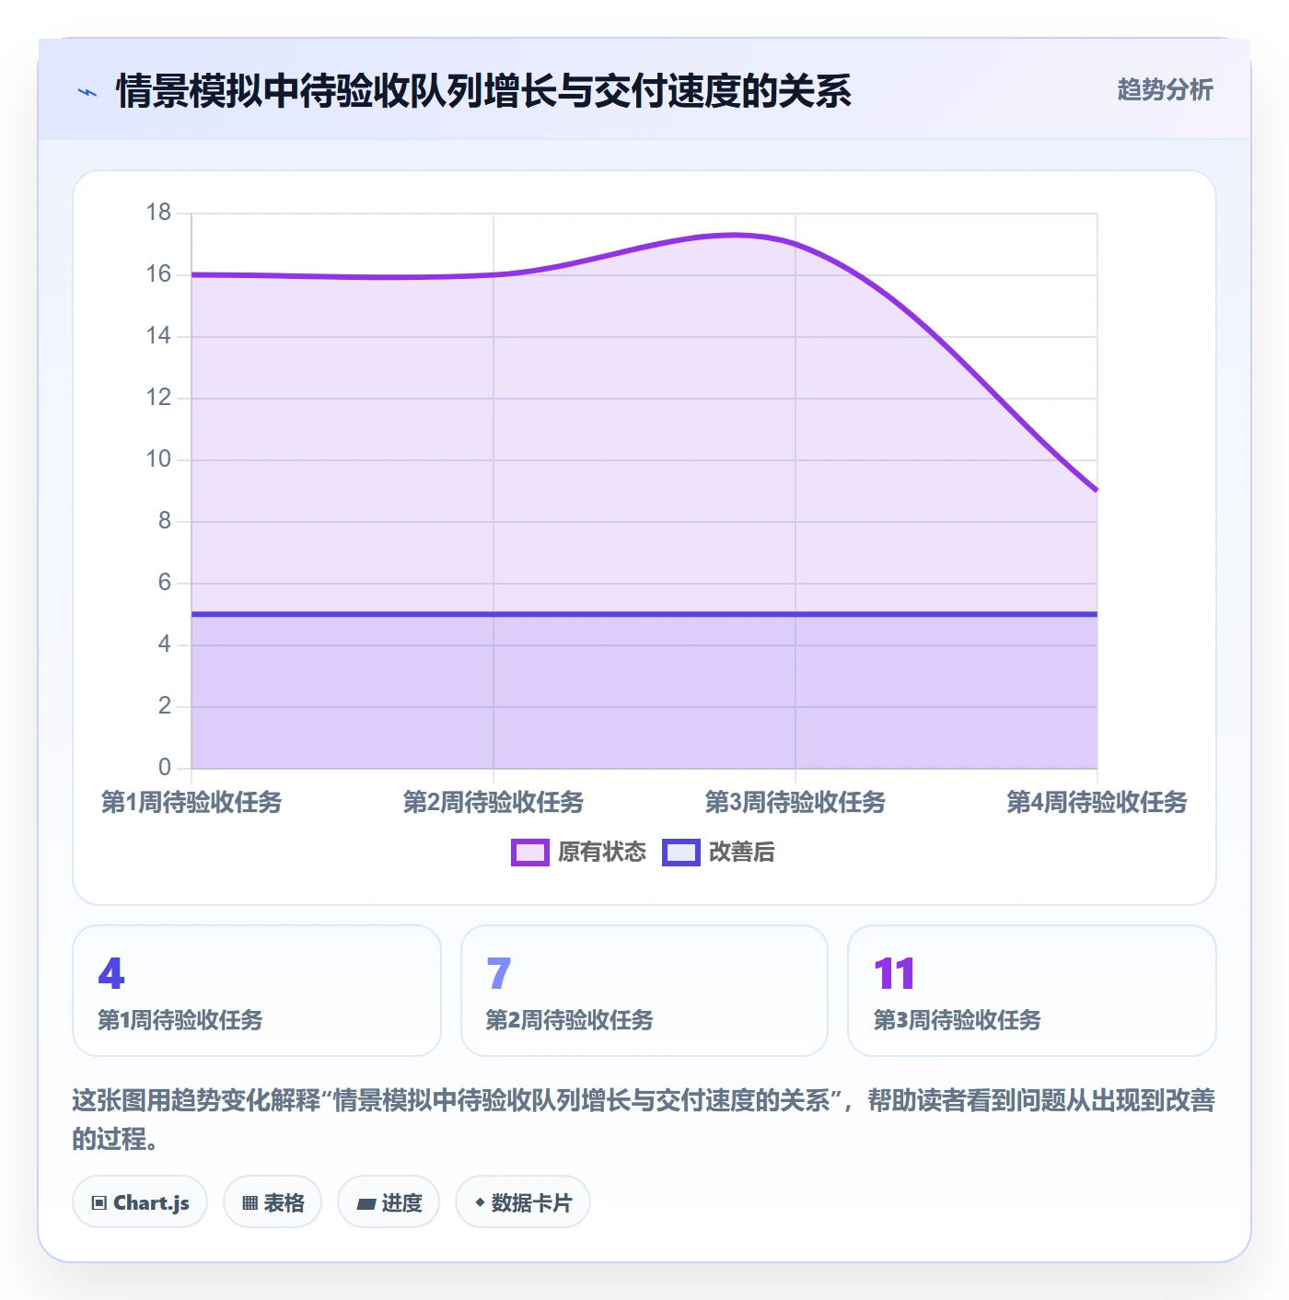
Task: Click the description paragraph starting 这张图用趋势变化
Action: tap(644, 1120)
